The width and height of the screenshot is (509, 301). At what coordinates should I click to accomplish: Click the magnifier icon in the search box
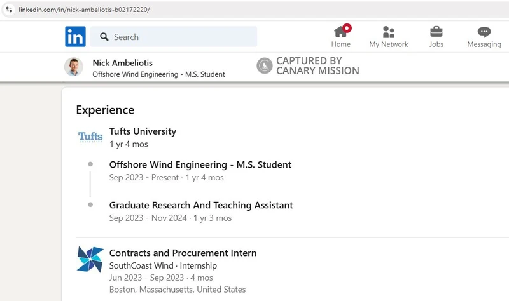[x=104, y=37]
